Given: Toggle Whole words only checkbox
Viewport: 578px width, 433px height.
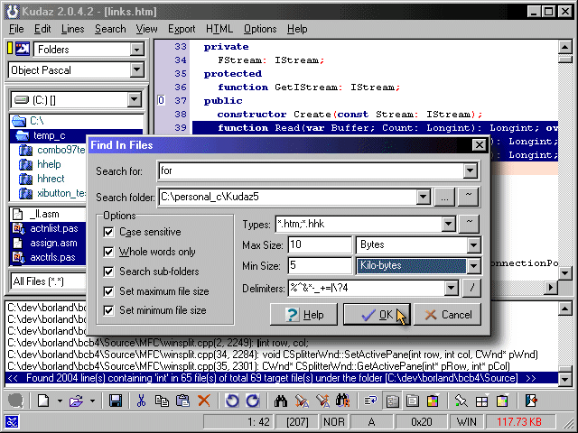Looking at the screenshot, I should (108, 252).
